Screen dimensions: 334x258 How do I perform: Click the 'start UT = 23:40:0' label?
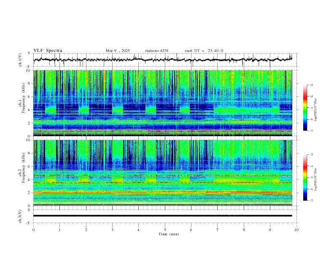tap(204, 51)
